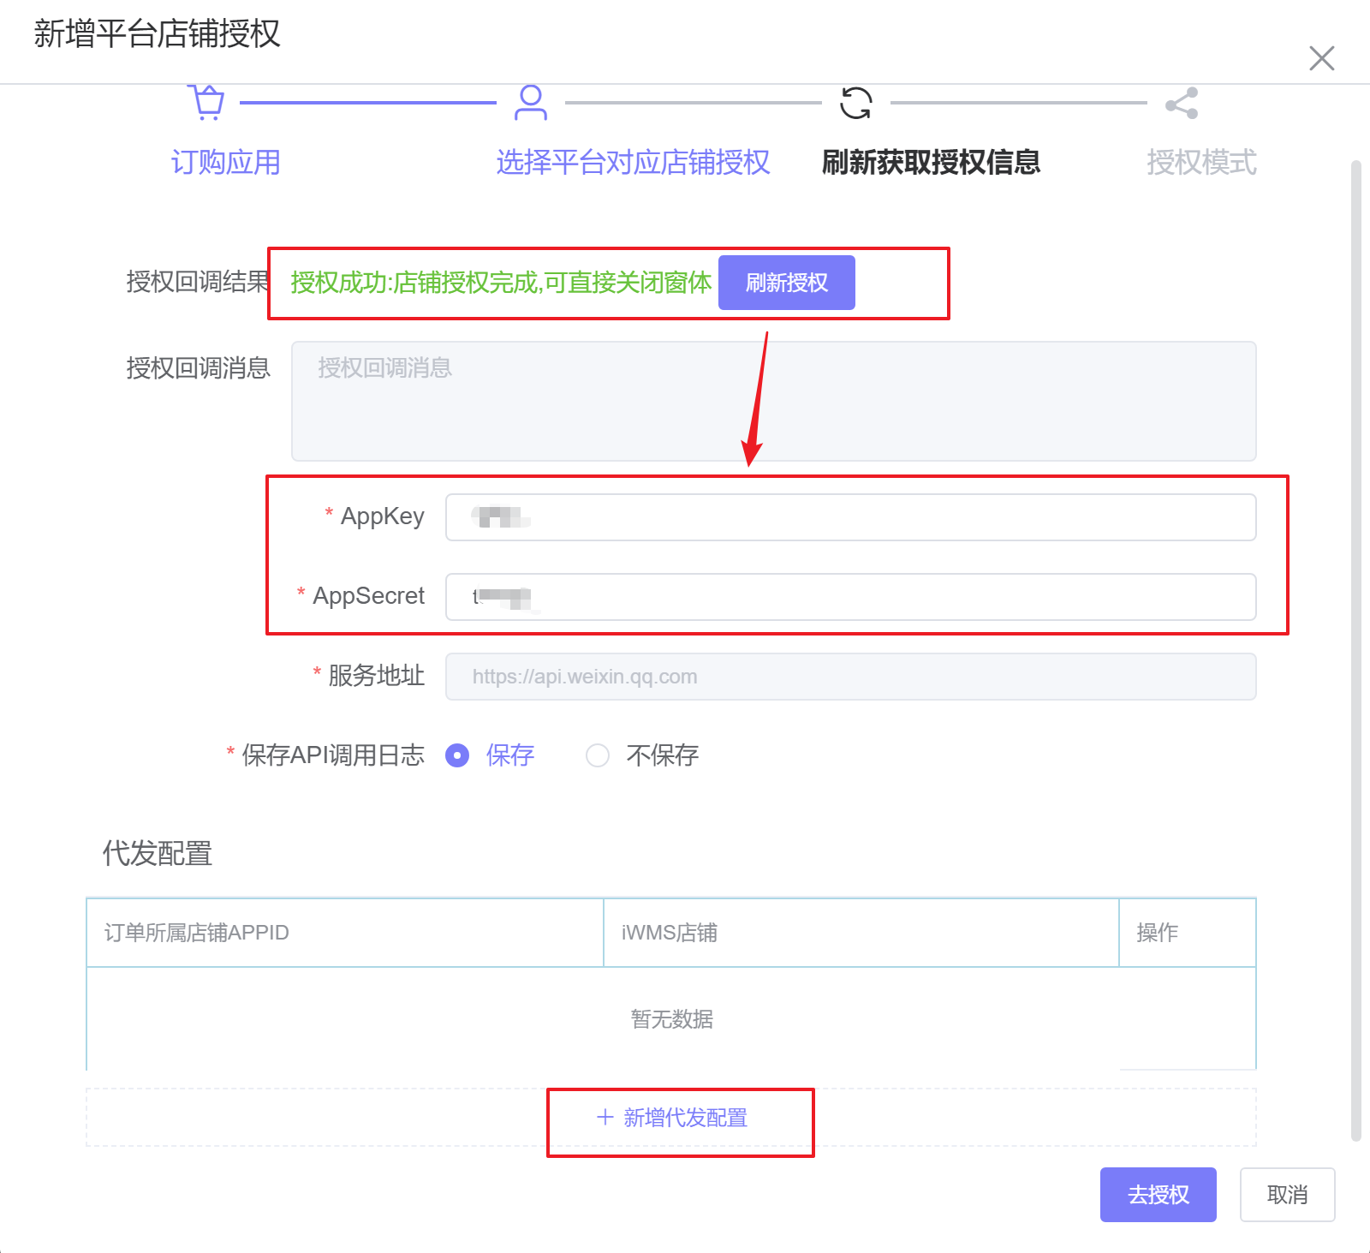Open the 刷新获取授权信息 step label
This screenshot has height=1253, width=1370.
tap(931, 162)
